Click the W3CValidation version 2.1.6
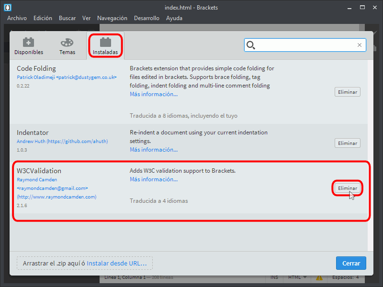Image resolution: width=383 pixels, height=287 pixels. (22, 206)
